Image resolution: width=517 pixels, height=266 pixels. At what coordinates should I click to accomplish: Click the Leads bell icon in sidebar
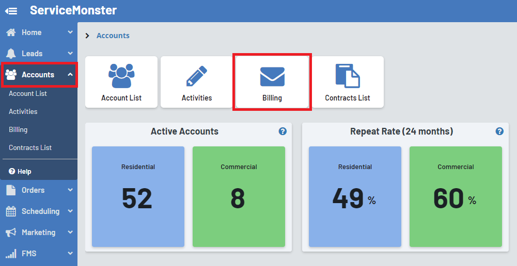coord(11,54)
